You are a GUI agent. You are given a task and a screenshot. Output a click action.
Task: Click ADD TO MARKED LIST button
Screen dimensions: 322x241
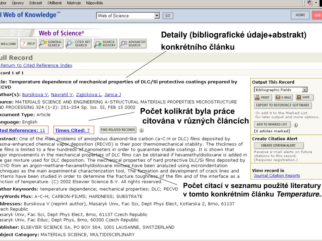(x=272, y=124)
